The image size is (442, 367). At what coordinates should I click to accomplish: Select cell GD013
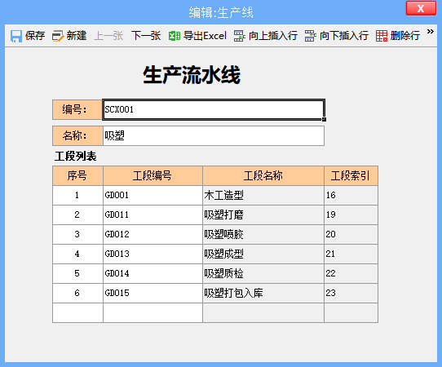pyautogui.click(x=152, y=254)
